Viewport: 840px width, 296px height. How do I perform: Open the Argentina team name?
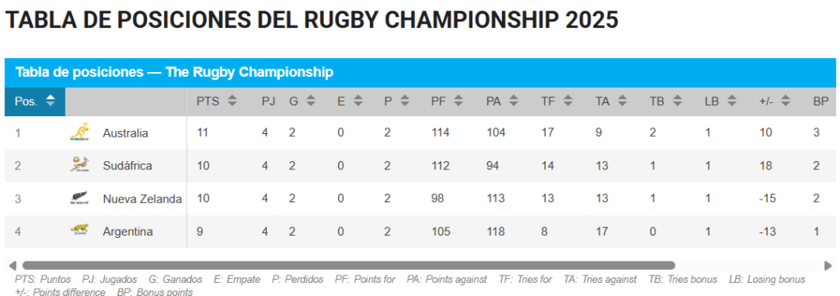[x=127, y=231]
